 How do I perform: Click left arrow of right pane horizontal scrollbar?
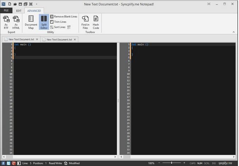(121, 157)
